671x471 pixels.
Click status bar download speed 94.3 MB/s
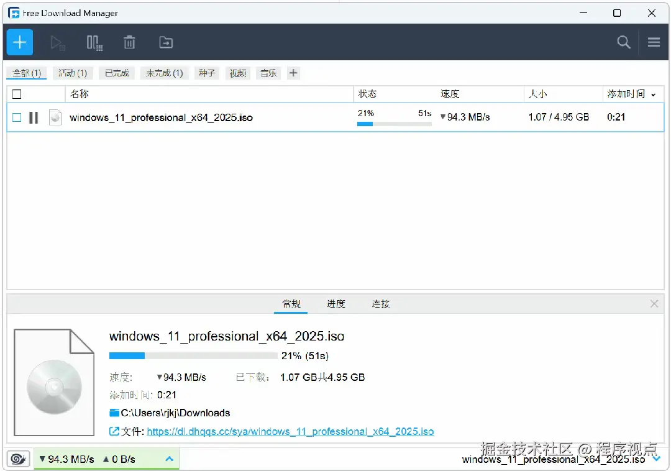click(x=66, y=459)
